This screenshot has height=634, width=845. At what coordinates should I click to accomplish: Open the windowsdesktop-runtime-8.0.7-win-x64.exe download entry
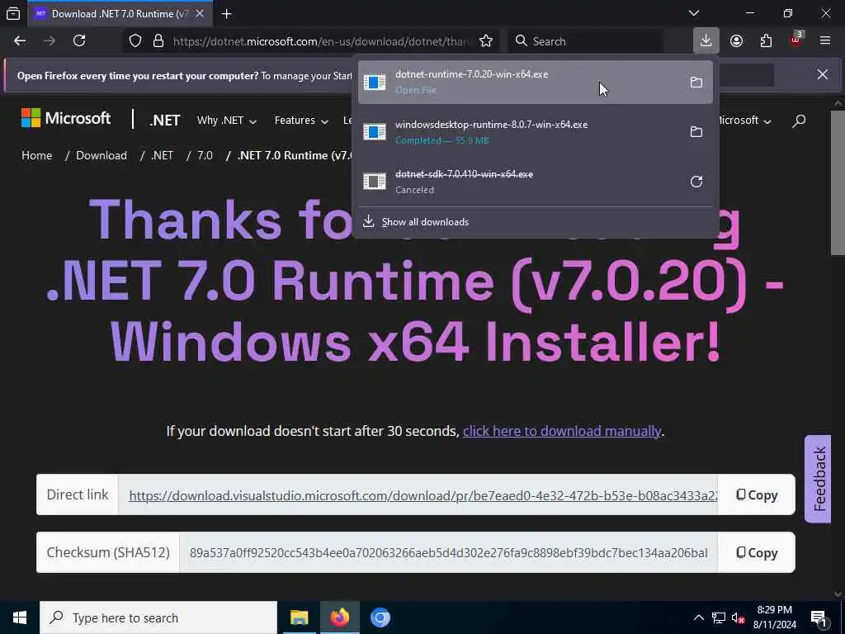pyautogui.click(x=535, y=131)
